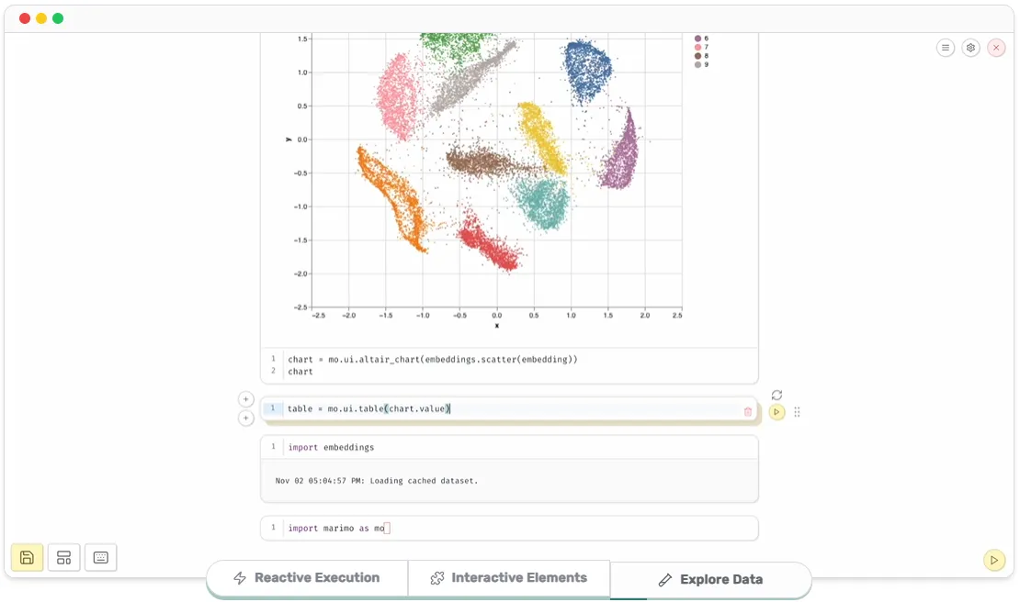Open notebook settings gear
This screenshot has height=602, width=1020.
970,48
